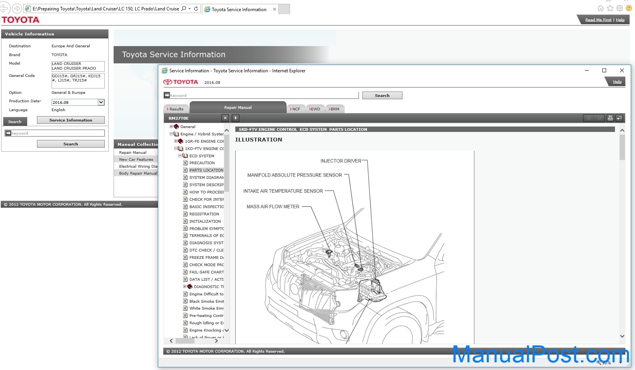Open the Read Me First link
The width and height of the screenshot is (635, 370).
[598, 20]
